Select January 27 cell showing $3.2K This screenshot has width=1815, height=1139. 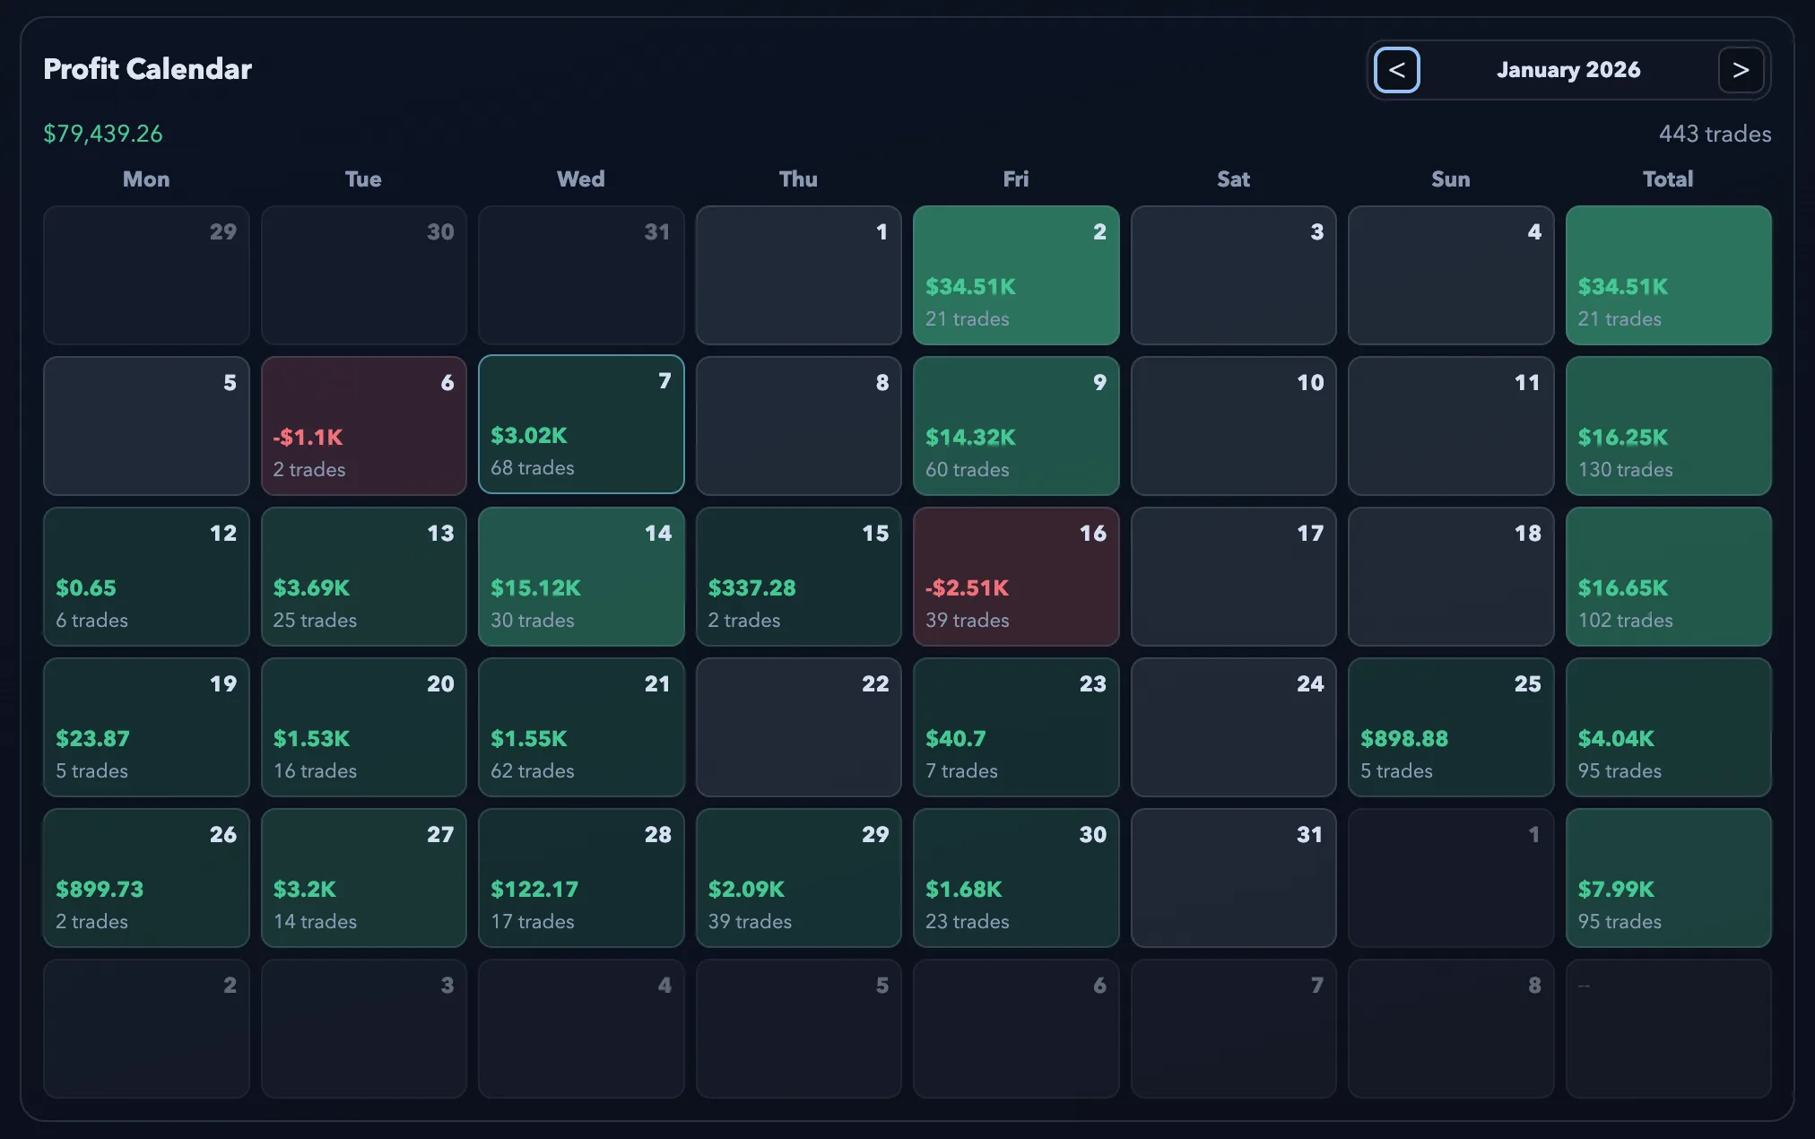click(363, 878)
